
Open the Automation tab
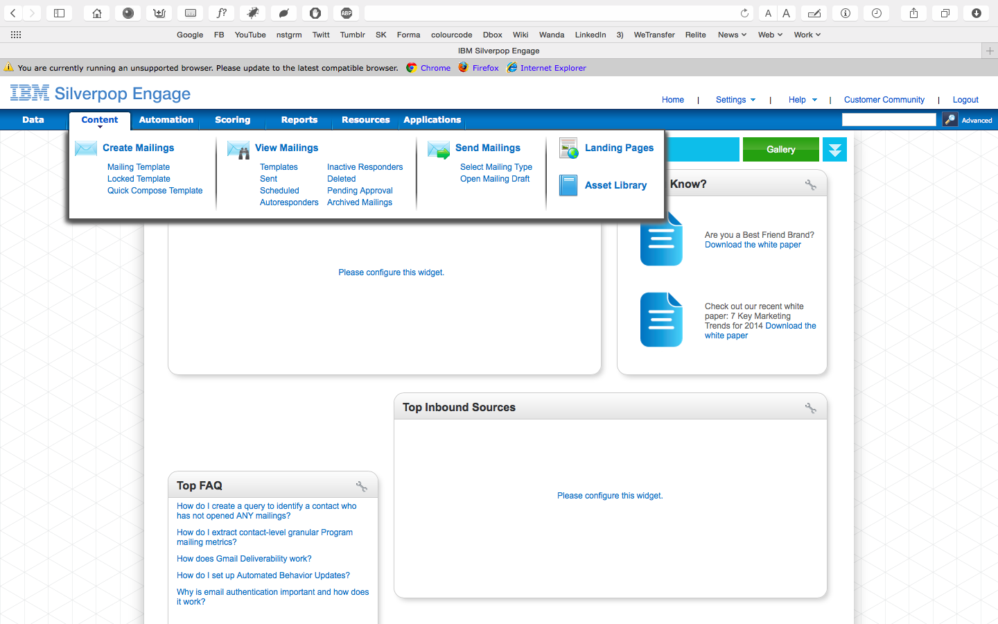pyautogui.click(x=166, y=120)
